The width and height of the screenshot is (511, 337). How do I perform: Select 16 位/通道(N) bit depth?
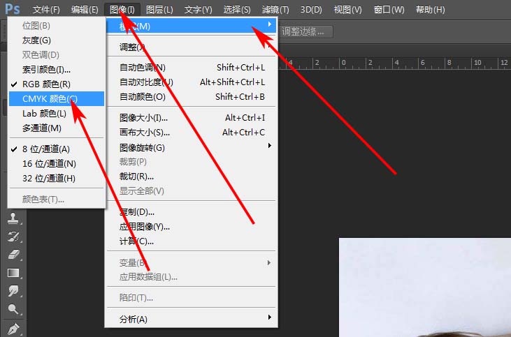(x=57, y=164)
